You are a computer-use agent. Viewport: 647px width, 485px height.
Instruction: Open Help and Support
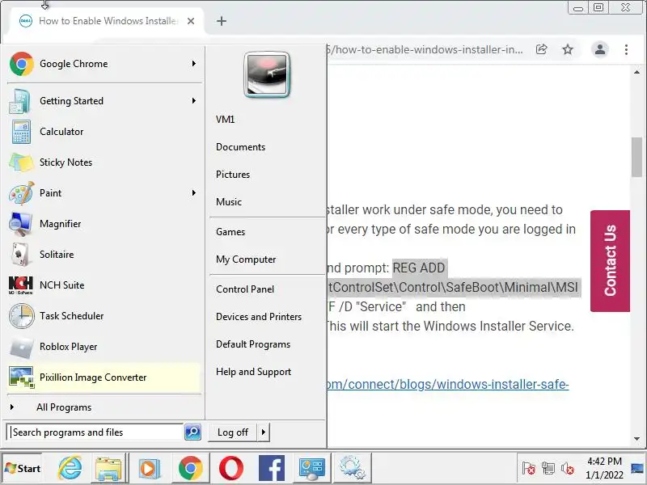coord(253,372)
